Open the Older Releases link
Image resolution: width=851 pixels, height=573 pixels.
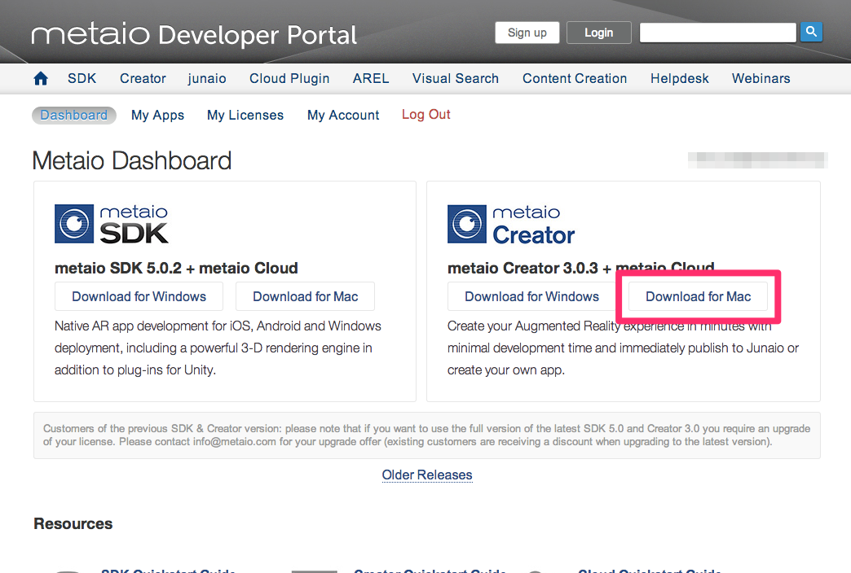[427, 475]
